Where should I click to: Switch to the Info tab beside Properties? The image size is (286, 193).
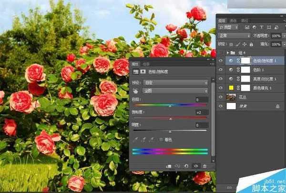146,64
